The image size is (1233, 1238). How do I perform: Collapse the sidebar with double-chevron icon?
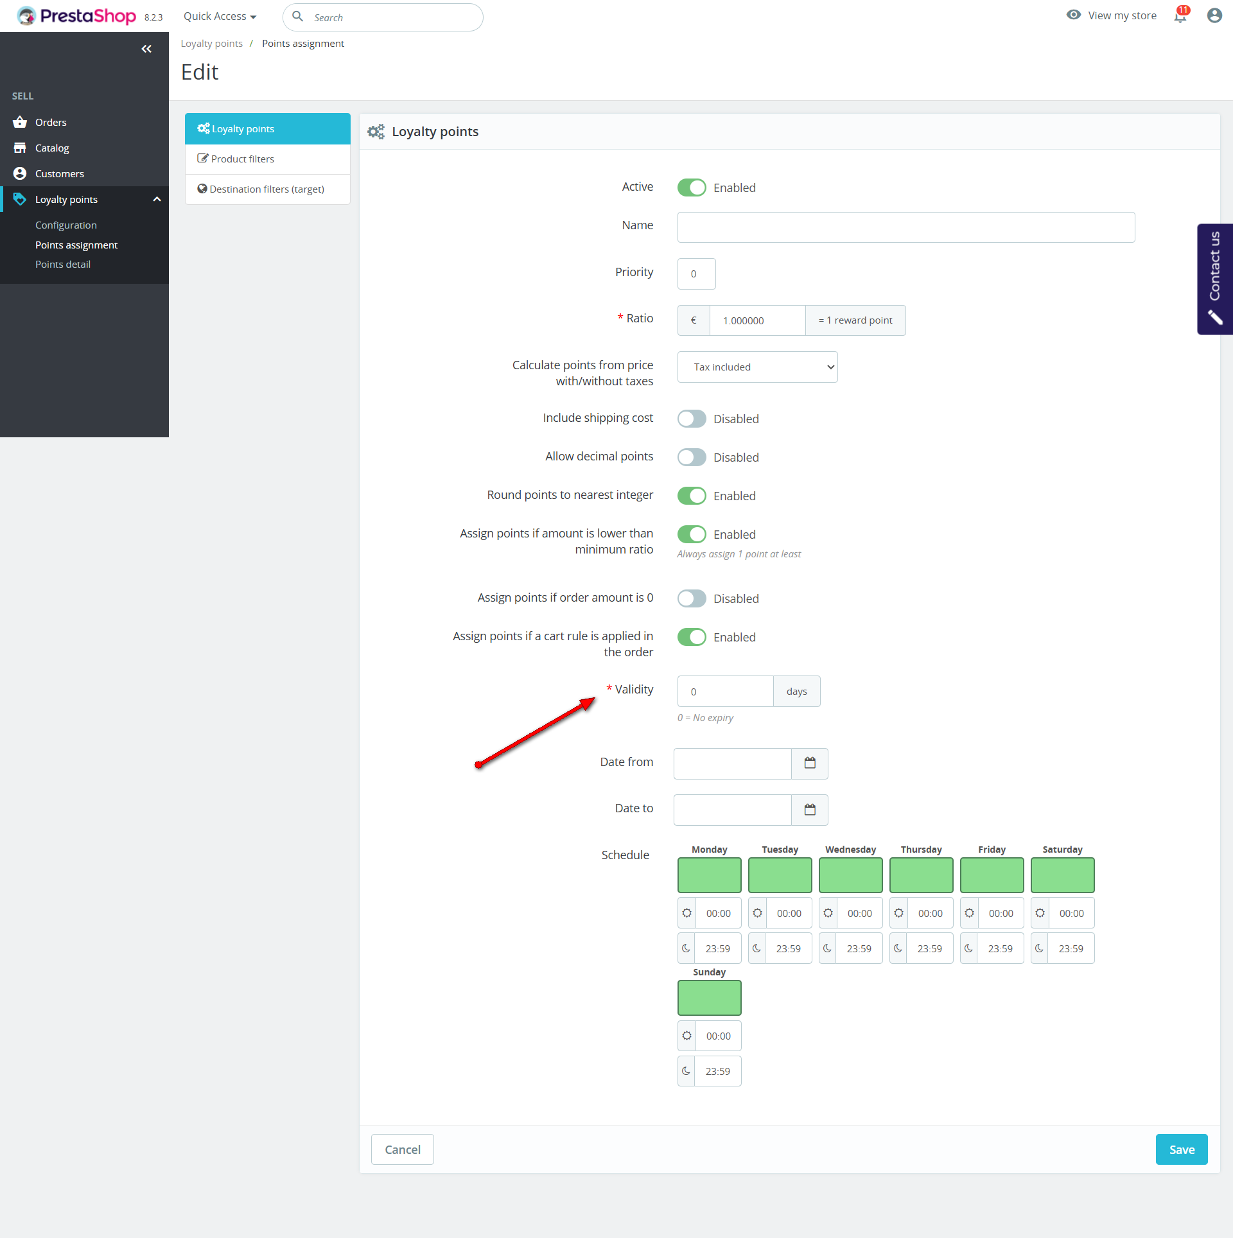coord(146,49)
